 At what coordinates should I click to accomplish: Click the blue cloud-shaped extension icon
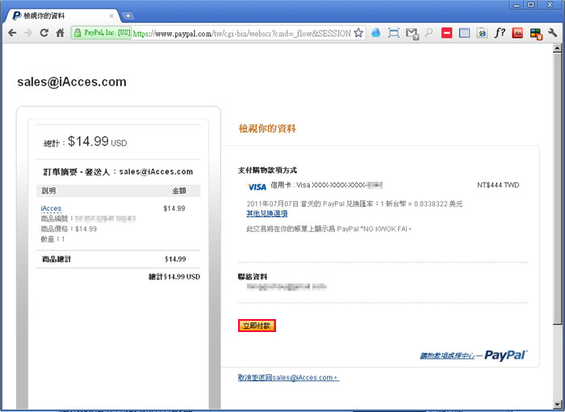(x=376, y=33)
